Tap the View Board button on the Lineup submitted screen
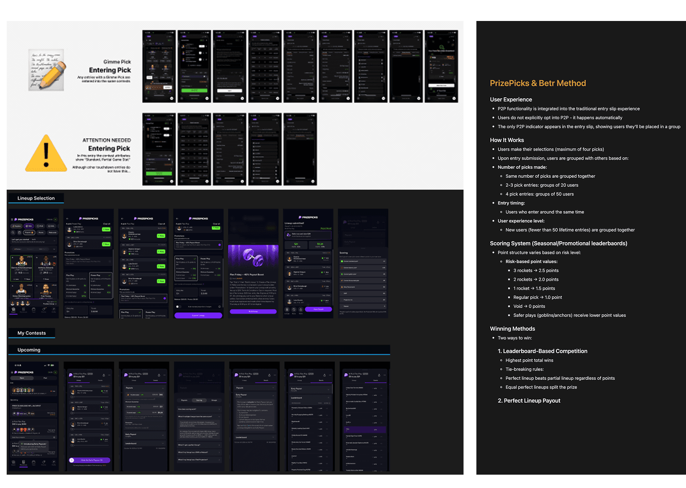Viewport: 686px width, 488px height. 318,309
